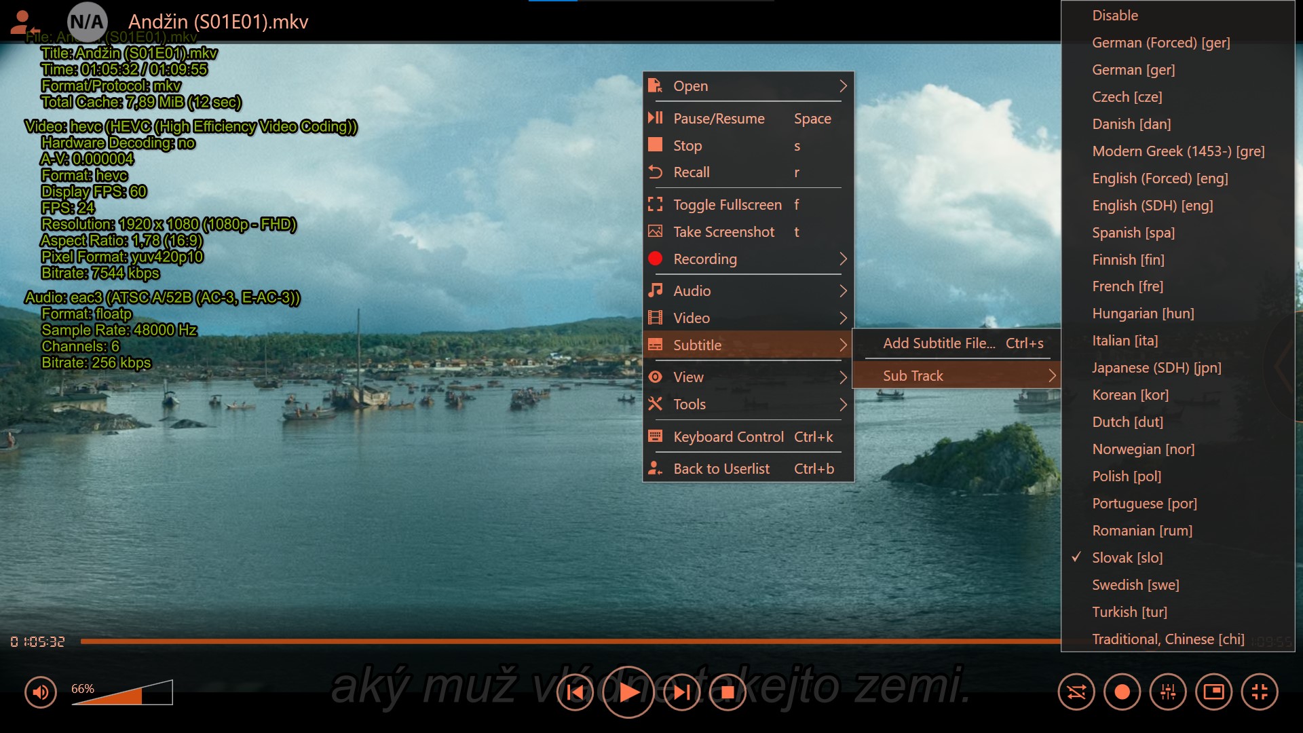Toggle the shuffle/repeat mode icon

[x=1076, y=692]
